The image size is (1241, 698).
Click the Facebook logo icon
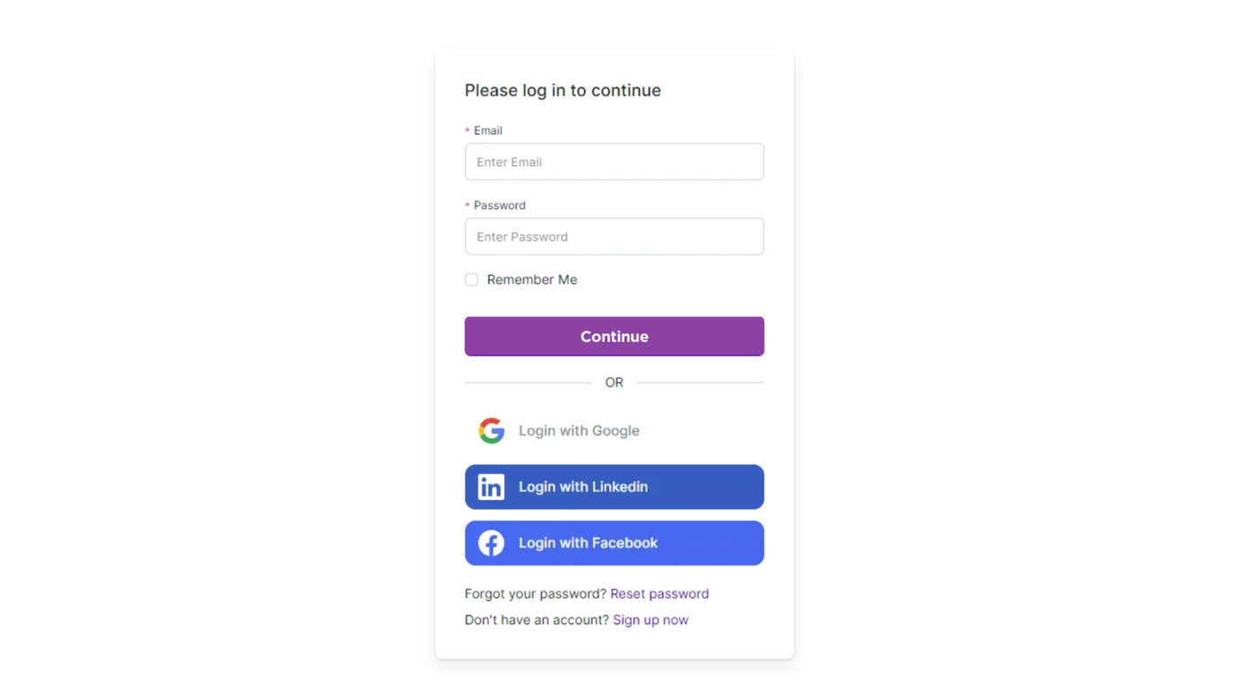(x=491, y=543)
